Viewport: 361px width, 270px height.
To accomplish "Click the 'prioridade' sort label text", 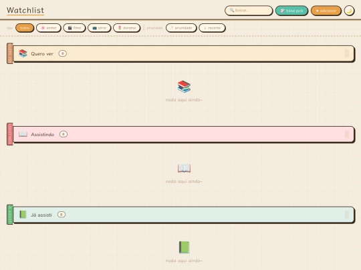I will [154, 28].
